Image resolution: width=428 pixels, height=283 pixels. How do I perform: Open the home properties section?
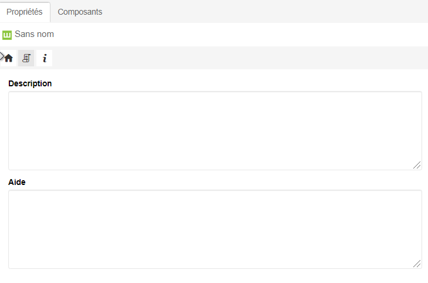point(9,58)
